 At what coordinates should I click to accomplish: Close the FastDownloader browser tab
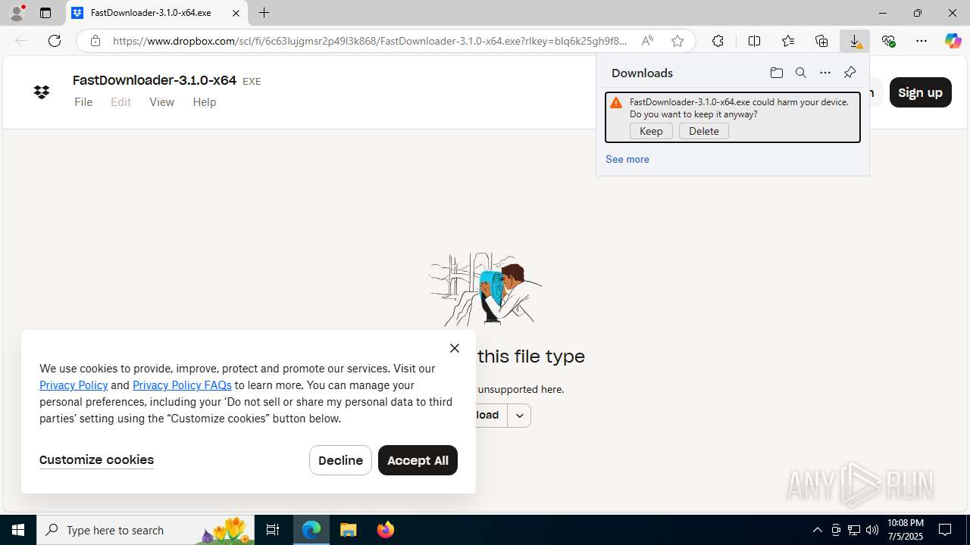[x=236, y=13]
